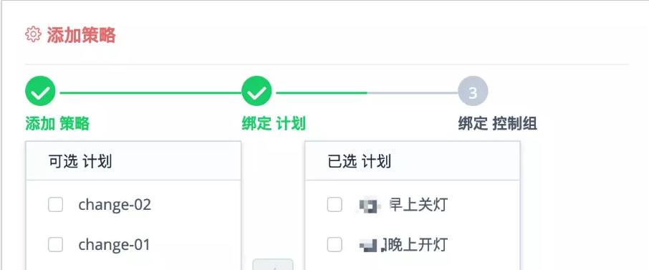Check the 早上关灯 plan checkbox
The image size is (649, 270).
335,205
